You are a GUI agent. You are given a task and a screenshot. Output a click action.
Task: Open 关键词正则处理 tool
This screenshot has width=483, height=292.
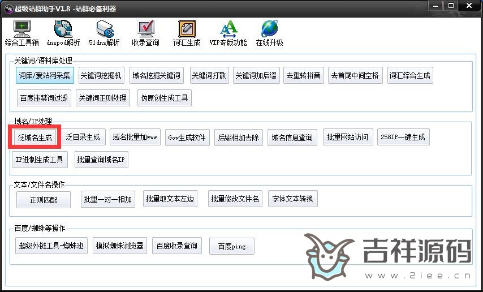coord(103,98)
